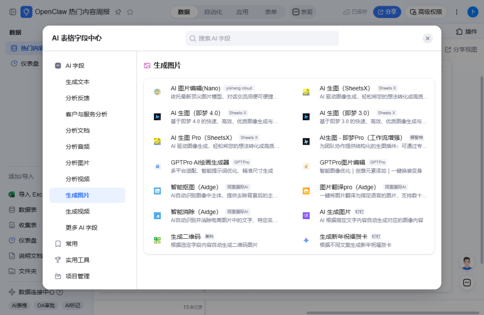This screenshot has width=484, height=315.
Task: Click the vertical scrollbar on right edge
Action: (481, 170)
